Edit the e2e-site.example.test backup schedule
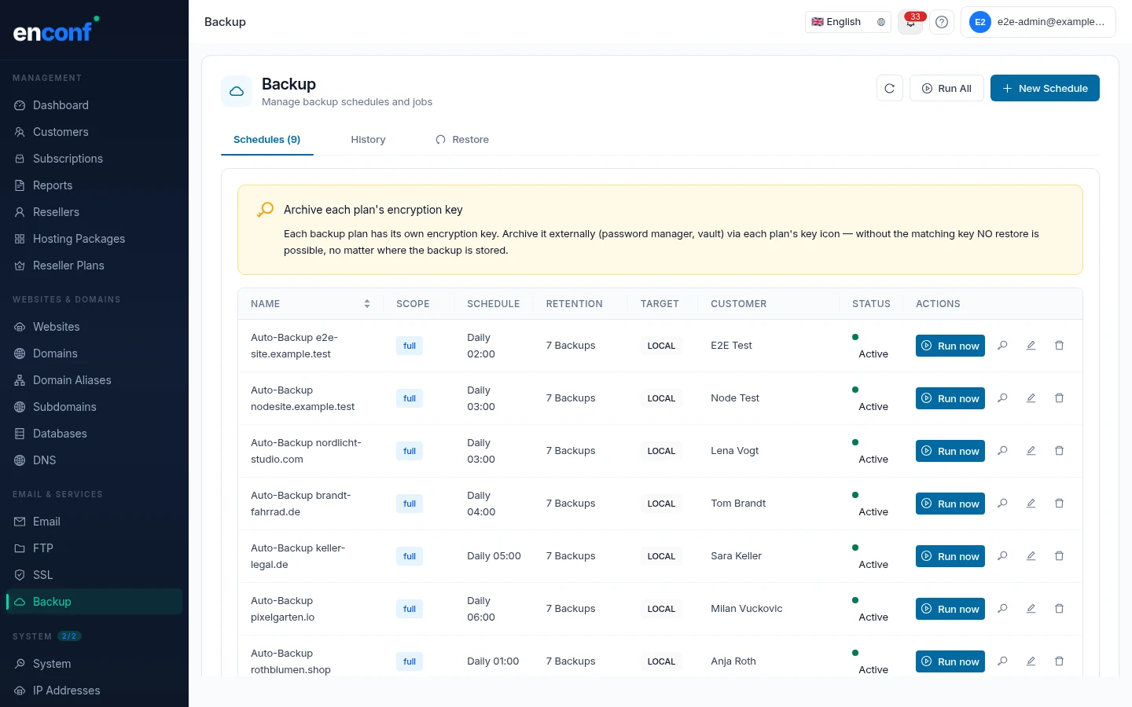This screenshot has height=707, width=1132. (1031, 346)
